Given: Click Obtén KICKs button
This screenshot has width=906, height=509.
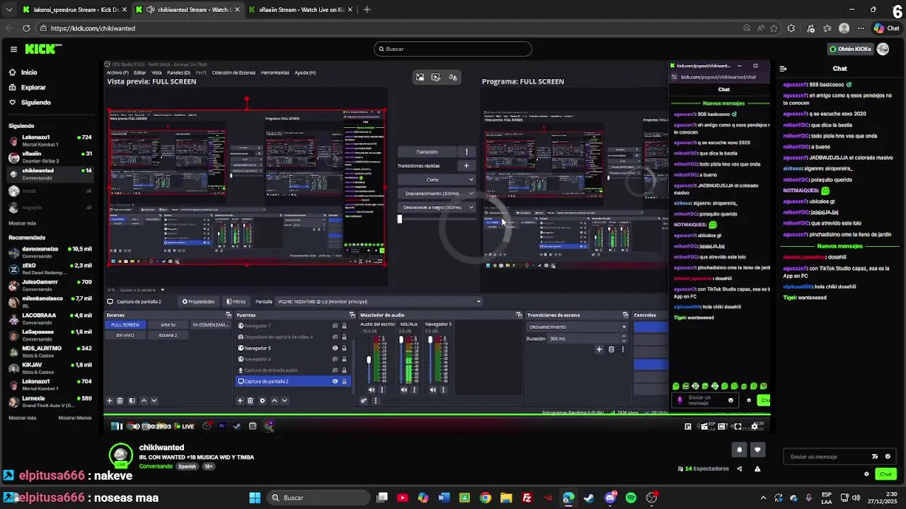Looking at the screenshot, I should click(x=850, y=49).
